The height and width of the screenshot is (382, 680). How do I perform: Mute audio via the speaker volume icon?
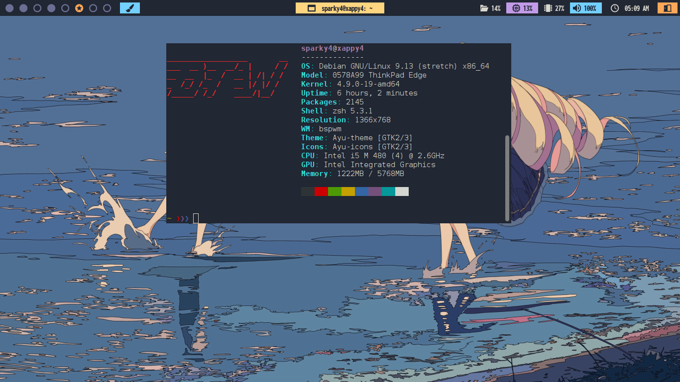click(x=576, y=8)
